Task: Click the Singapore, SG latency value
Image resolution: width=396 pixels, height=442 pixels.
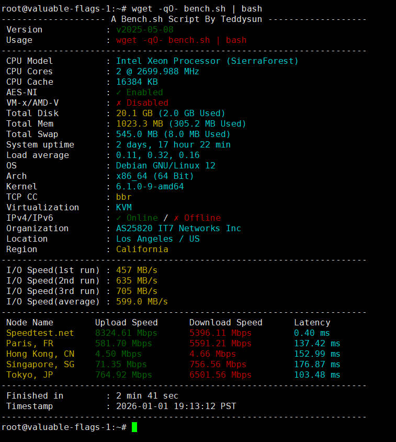Action: pyautogui.click(x=317, y=365)
